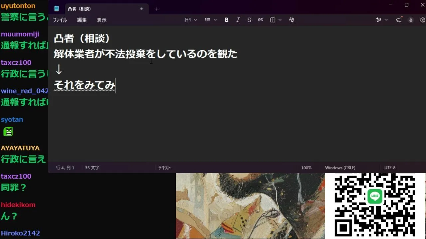The image size is (426, 239).
Task: Click the 行 4, 列 1 position indicator
Action: (65, 168)
